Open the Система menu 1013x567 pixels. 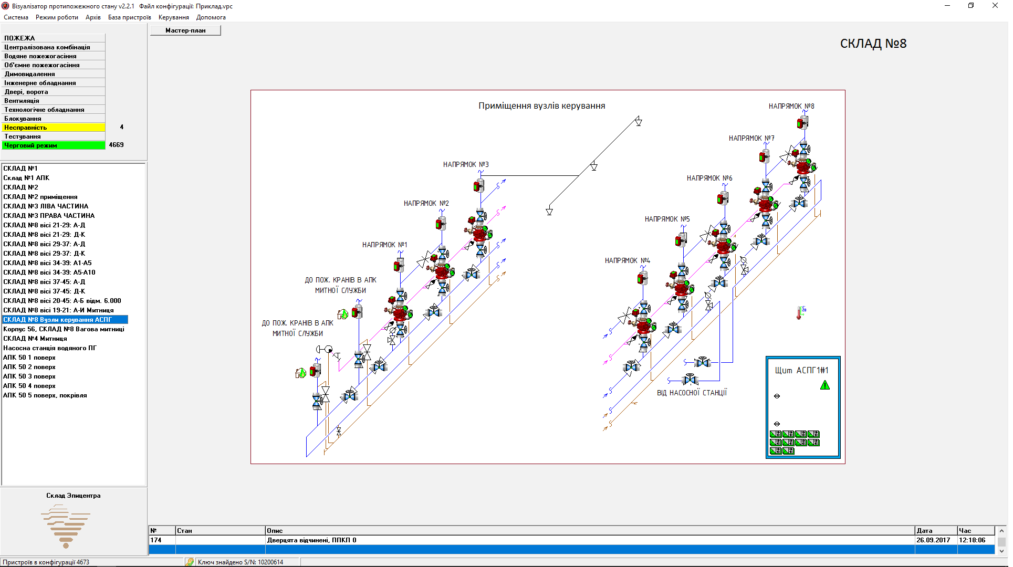click(x=16, y=17)
